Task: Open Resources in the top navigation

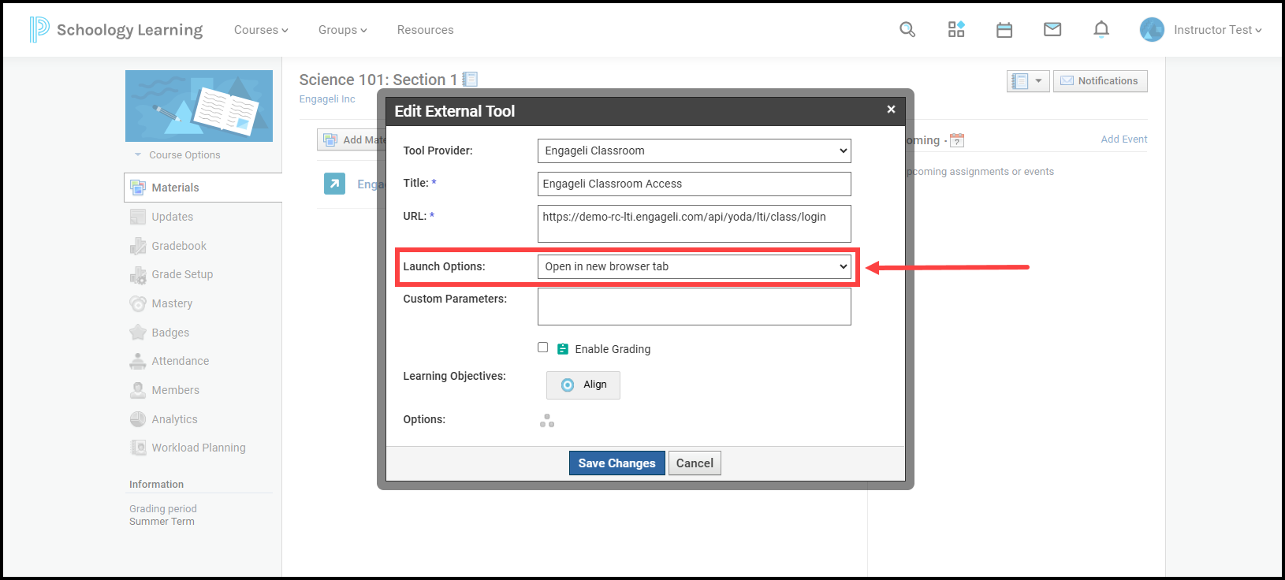Action: click(x=426, y=30)
